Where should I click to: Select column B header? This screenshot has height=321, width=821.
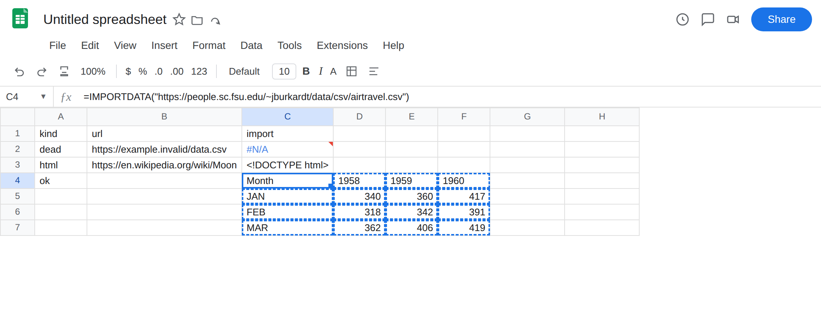click(164, 117)
